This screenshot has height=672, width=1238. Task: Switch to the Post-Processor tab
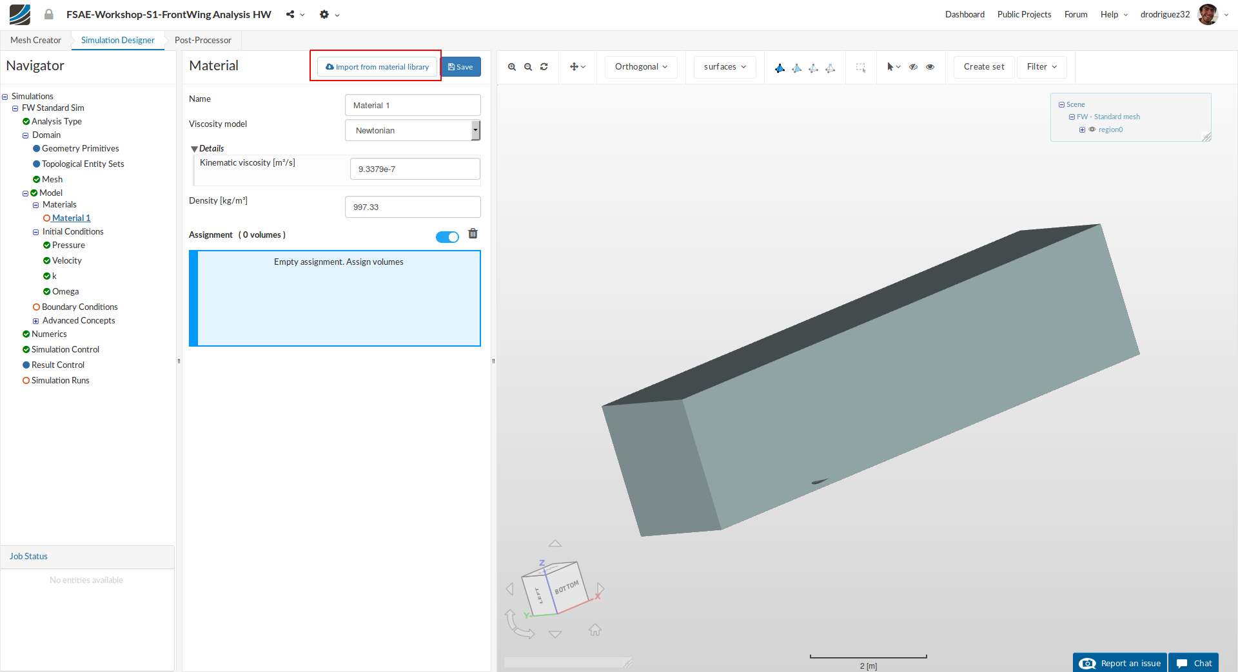[202, 40]
